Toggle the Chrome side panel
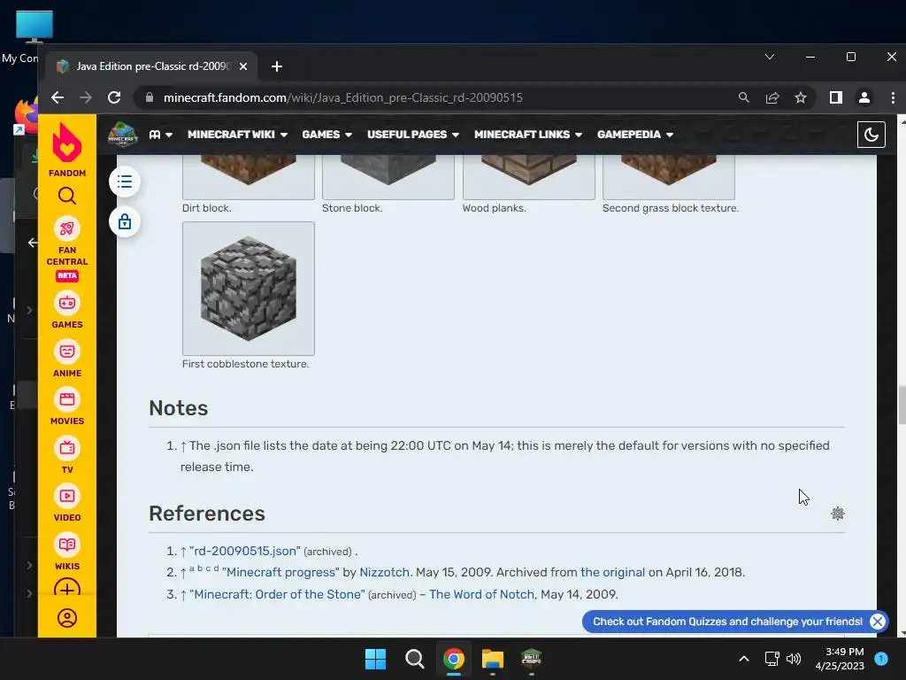The image size is (906, 680). click(x=835, y=97)
